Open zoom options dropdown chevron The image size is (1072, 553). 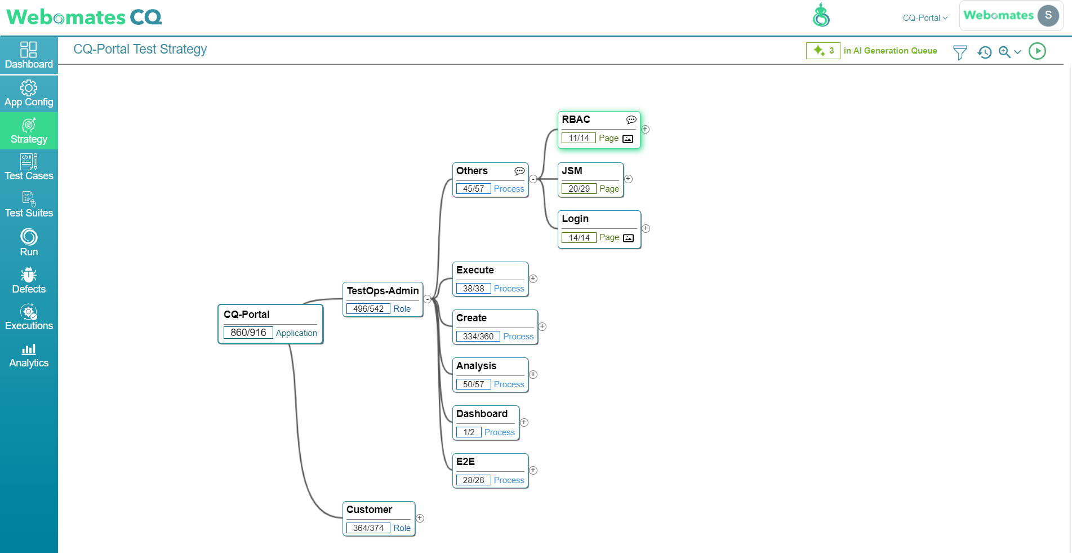point(1017,52)
